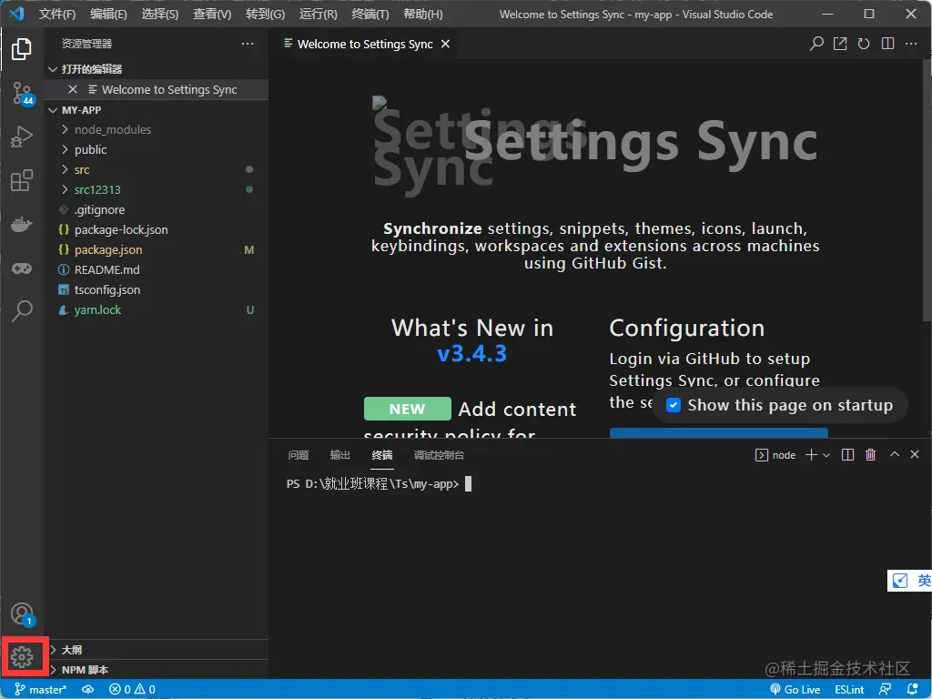Image resolution: width=932 pixels, height=699 pixels.
Task: Switch to the 问题 panel tab
Action: pos(299,455)
